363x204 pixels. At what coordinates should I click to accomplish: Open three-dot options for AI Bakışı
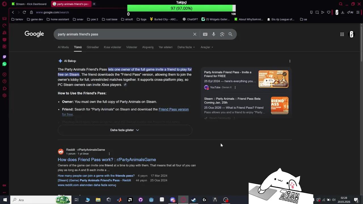tap(290, 61)
